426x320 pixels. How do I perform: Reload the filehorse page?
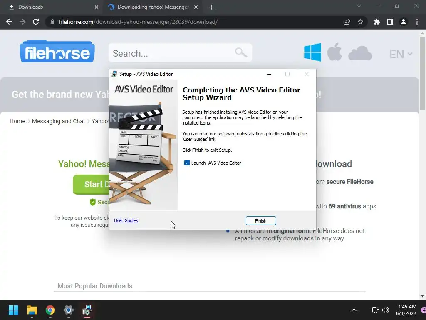(36, 22)
